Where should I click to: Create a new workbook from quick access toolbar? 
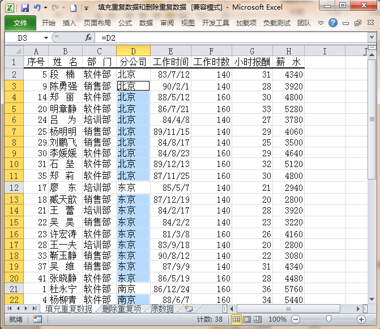pyautogui.click(x=73, y=8)
